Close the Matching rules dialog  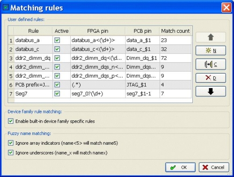(x=227, y=7)
